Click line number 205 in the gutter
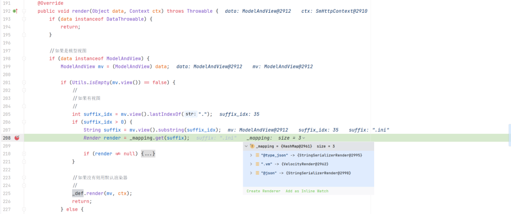511x214 pixels. pyautogui.click(x=6, y=114)
